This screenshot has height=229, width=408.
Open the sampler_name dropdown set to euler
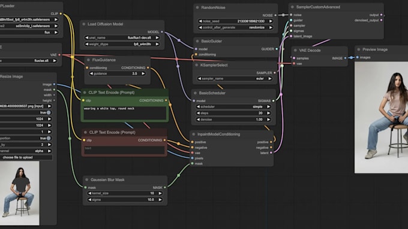[235, 78]
